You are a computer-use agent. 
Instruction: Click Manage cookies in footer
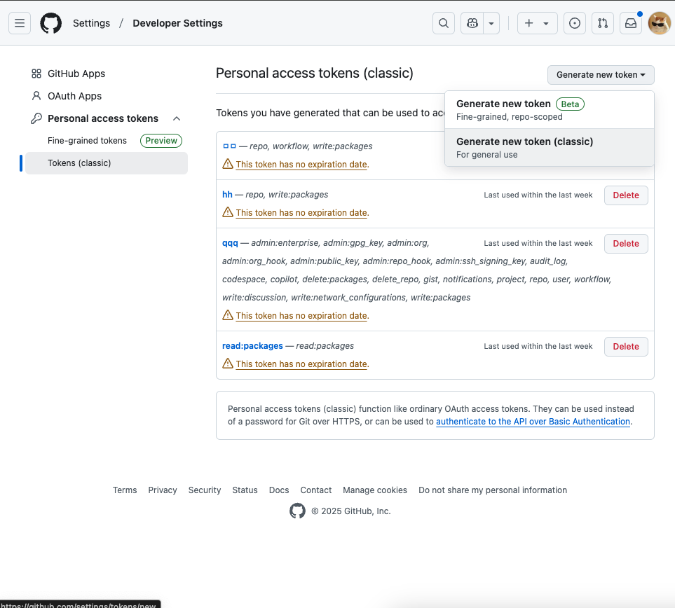point(375,490)
